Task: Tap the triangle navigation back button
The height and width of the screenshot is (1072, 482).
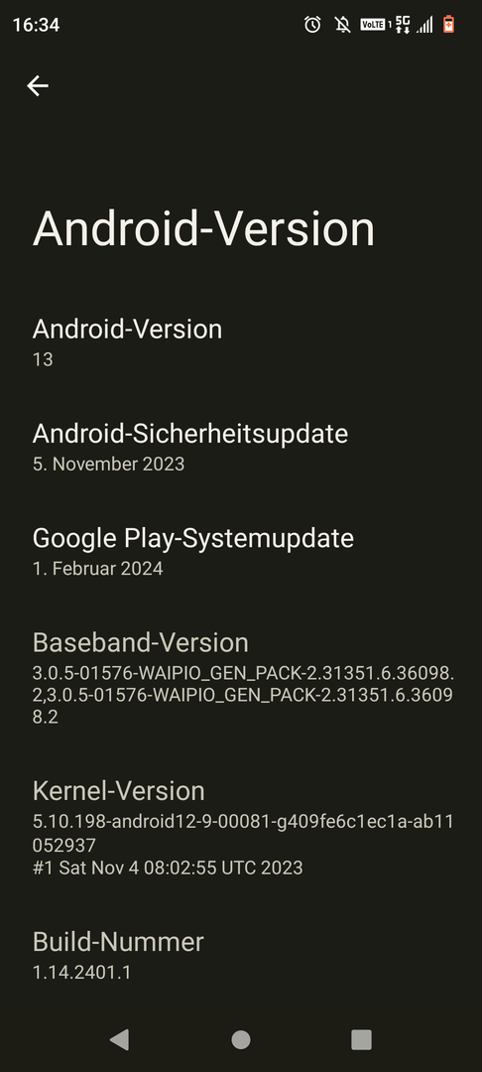Action: coord(119,1040)
